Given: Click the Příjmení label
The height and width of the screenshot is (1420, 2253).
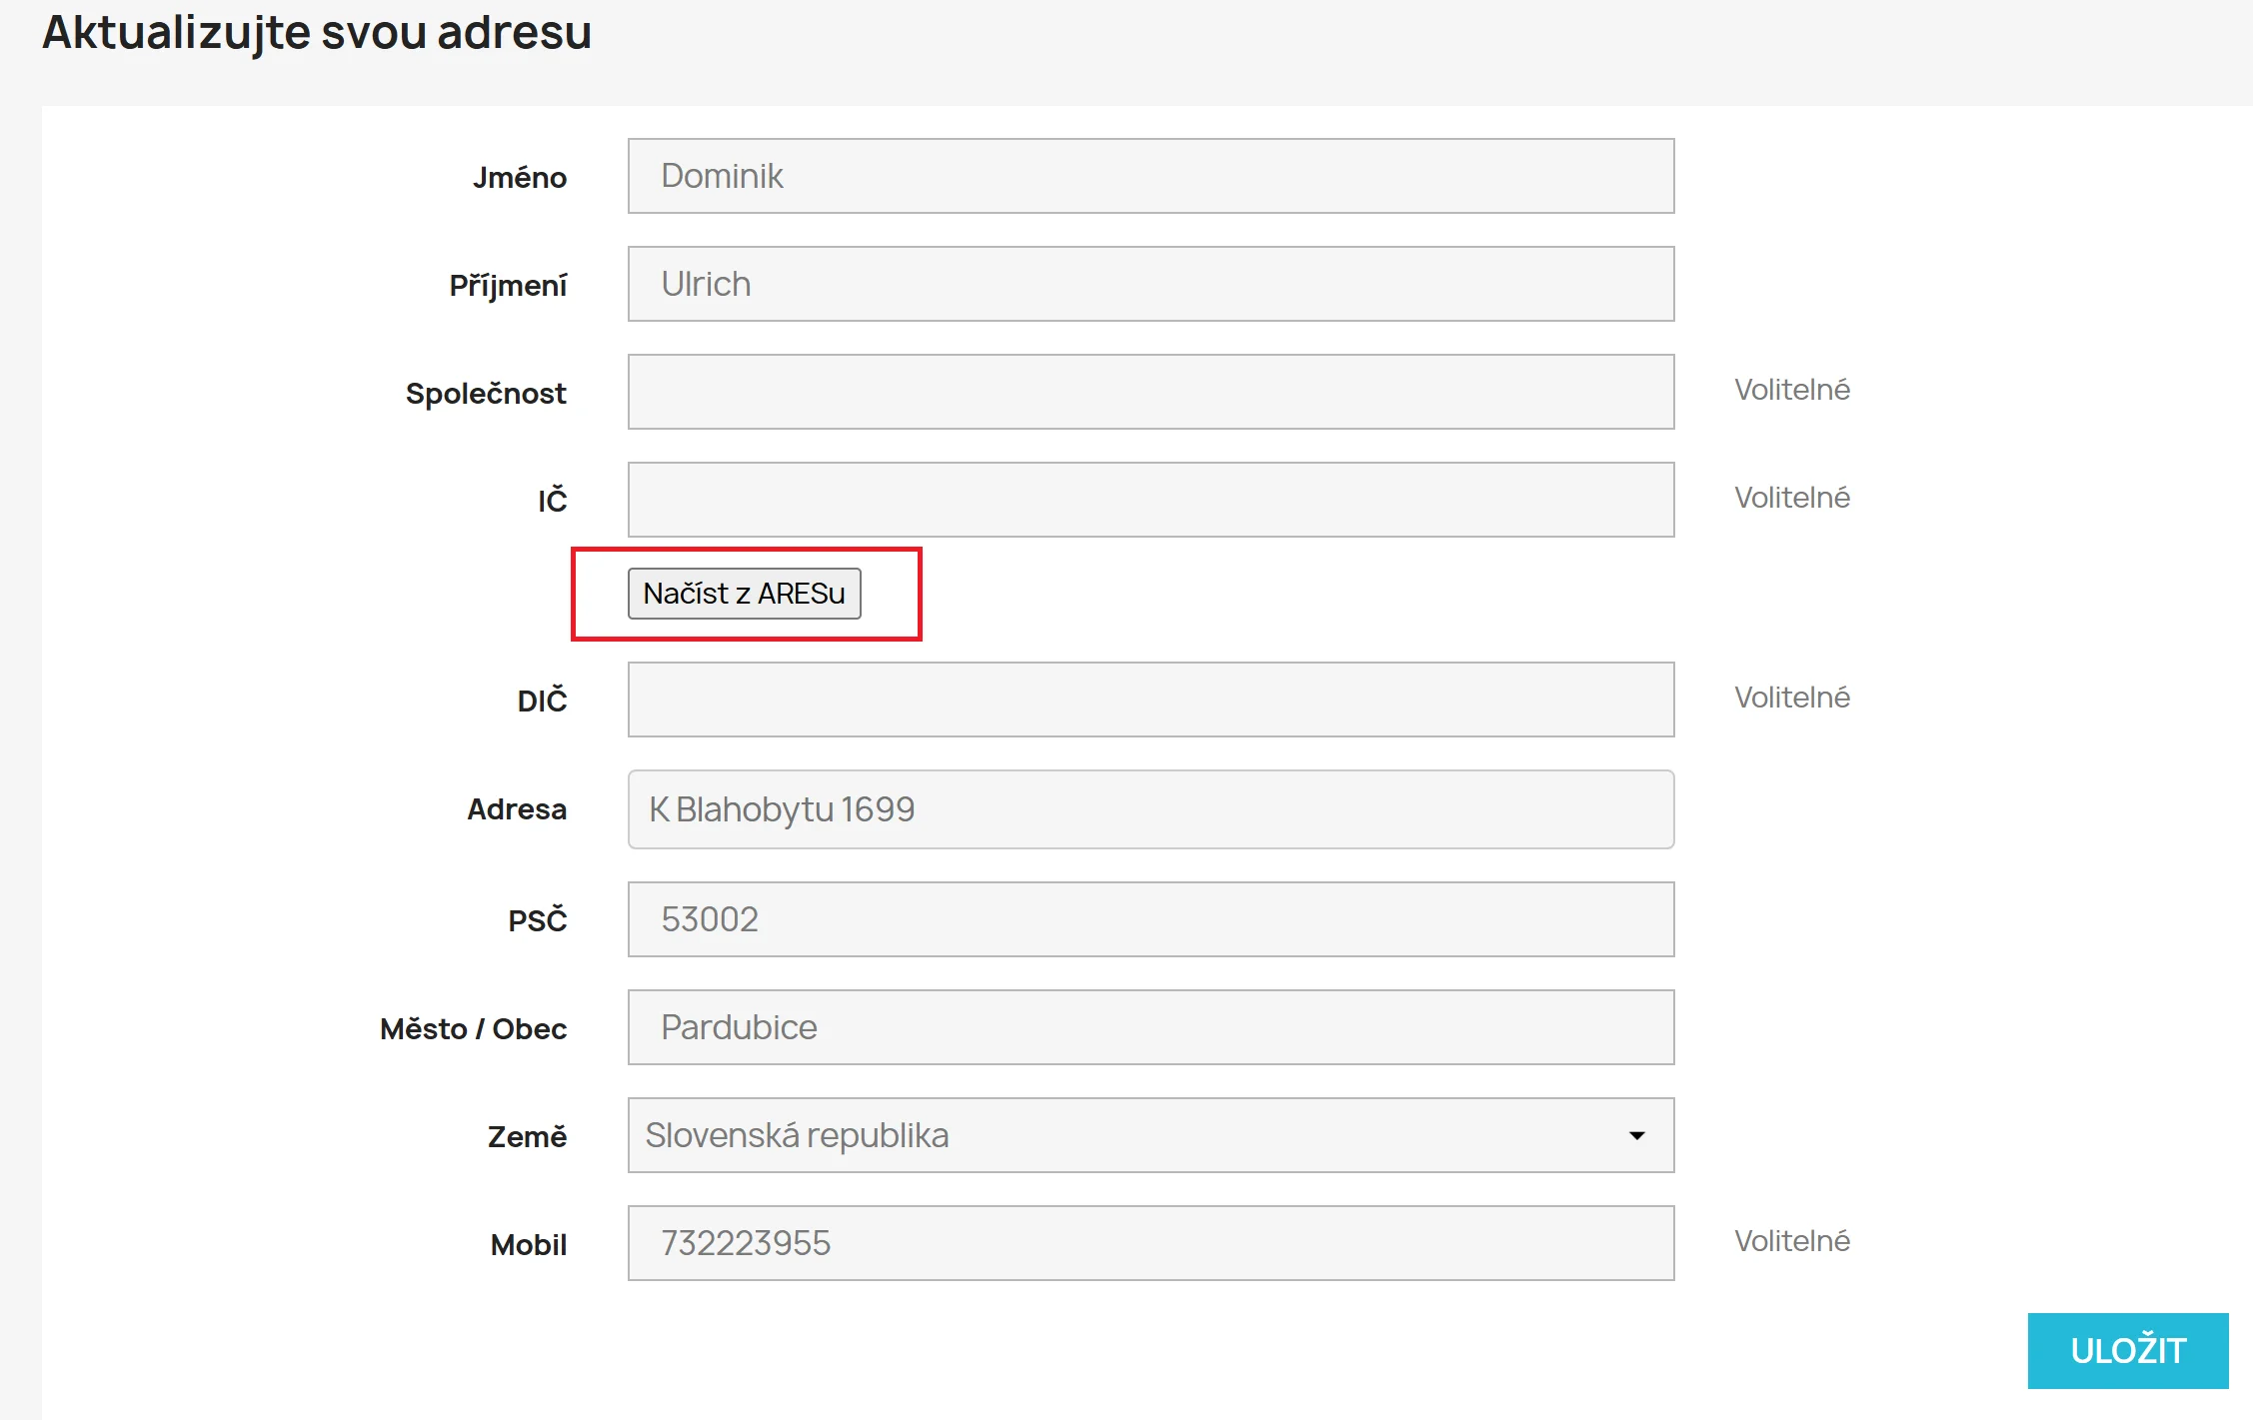Looking at the screenshot, I should (x=507, y=286).
